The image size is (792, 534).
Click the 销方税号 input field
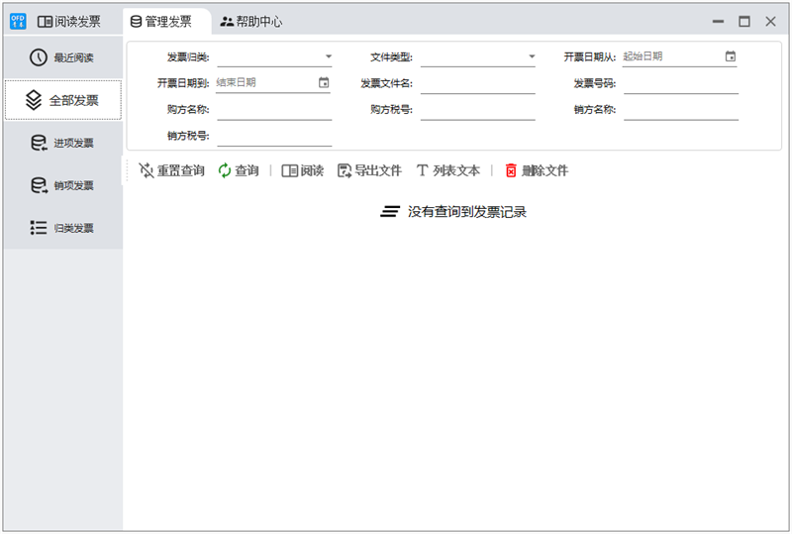pyautogui.click(x=274, y=136)
